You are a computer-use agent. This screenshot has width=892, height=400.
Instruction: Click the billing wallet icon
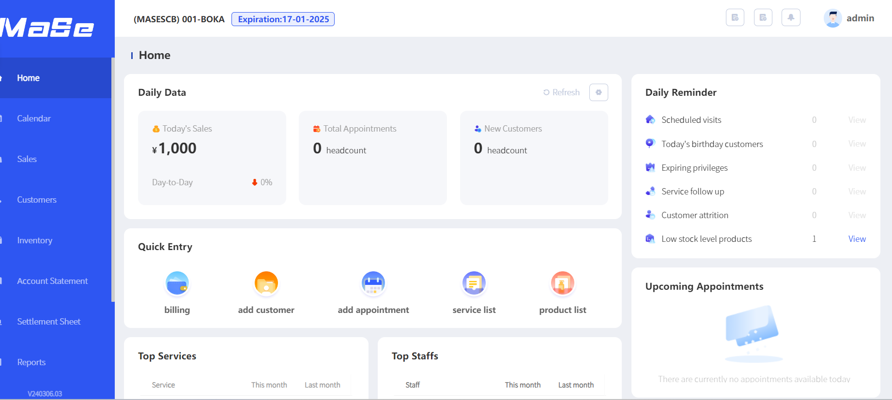tap(177, 283)
